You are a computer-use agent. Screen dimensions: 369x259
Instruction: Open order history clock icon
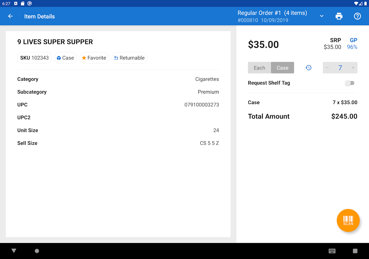[x=308, y=68]
